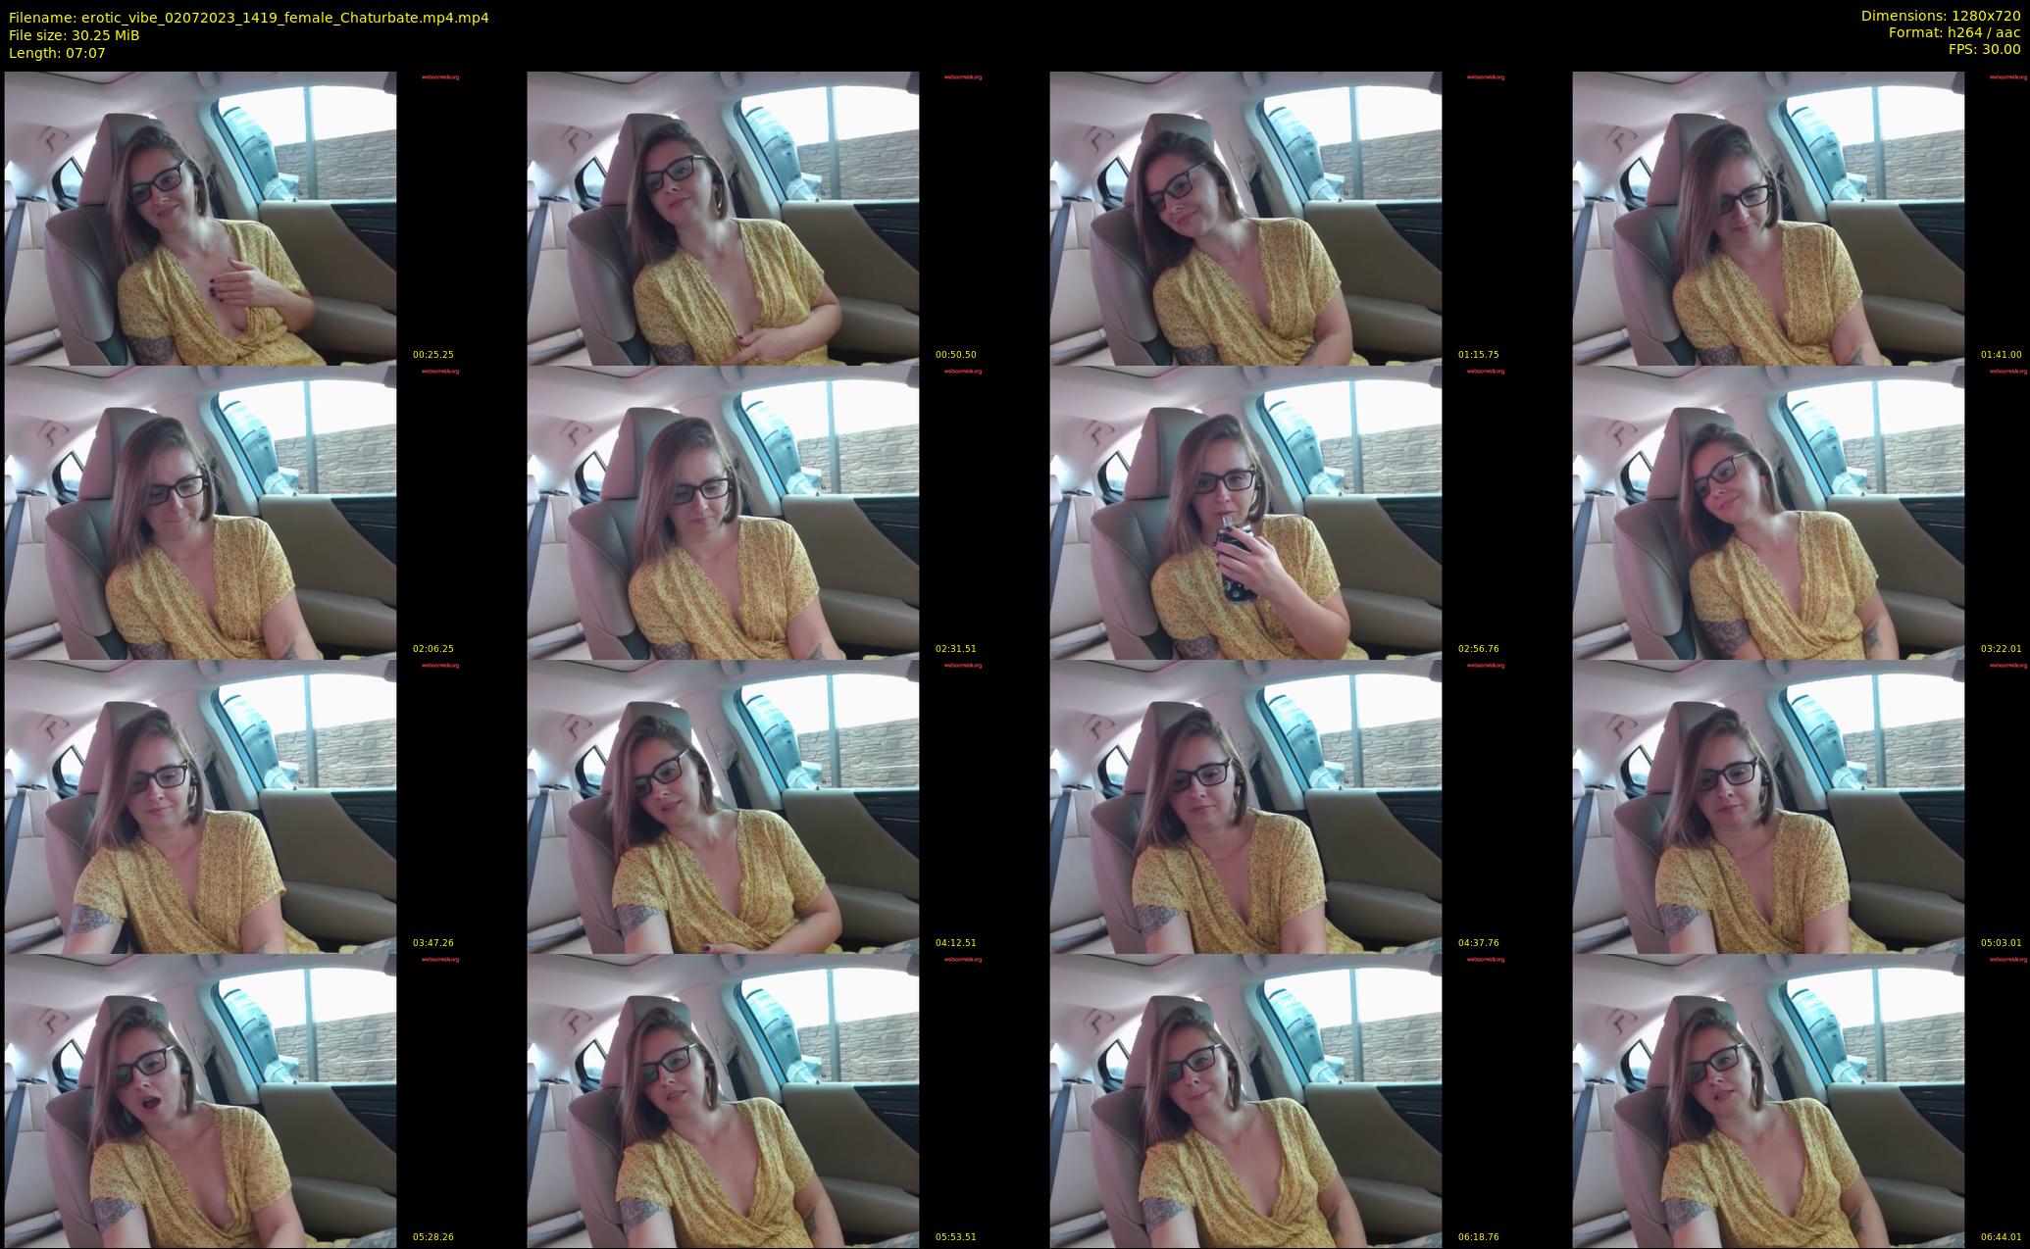Select the frame thumbnail at 02:06.25
Screen dimensions: 2030x1249
200,513
